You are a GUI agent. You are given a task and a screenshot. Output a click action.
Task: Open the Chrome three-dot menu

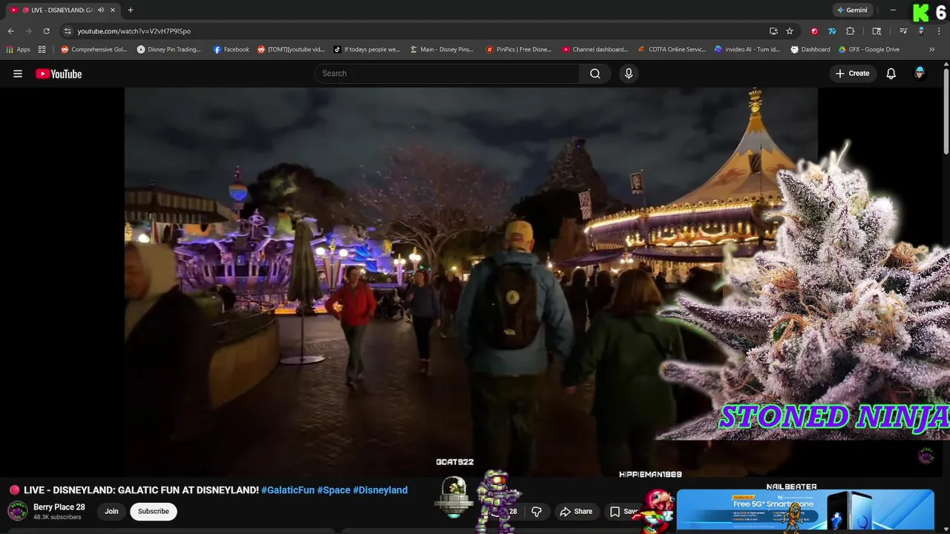(939, 31)
